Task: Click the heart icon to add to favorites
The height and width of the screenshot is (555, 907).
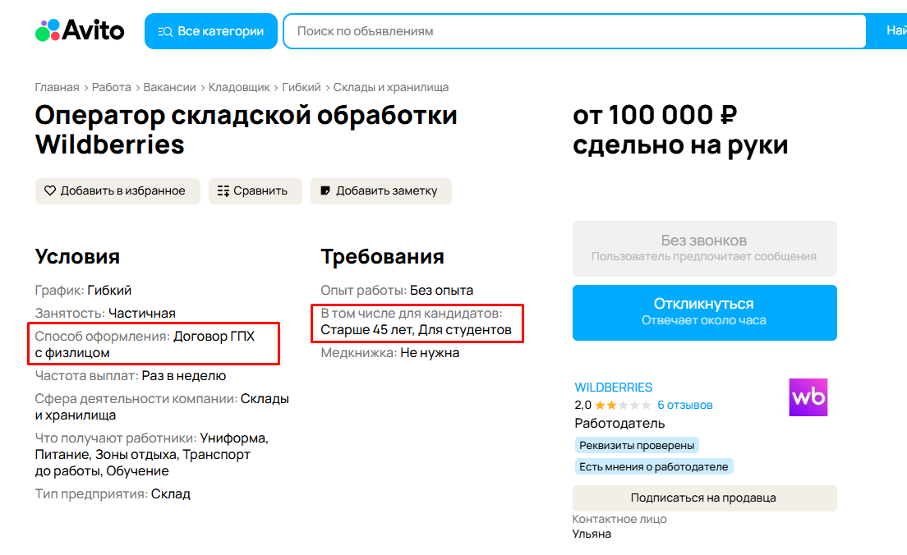Action: pyautogui.click(x=50, y=190)
